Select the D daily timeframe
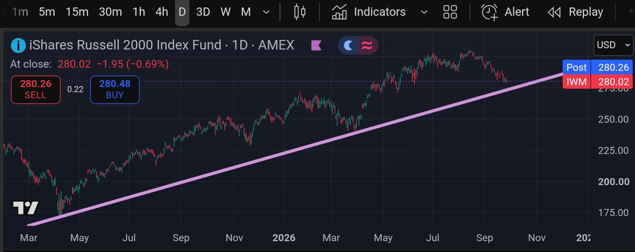635x252 pixels. 182,12
